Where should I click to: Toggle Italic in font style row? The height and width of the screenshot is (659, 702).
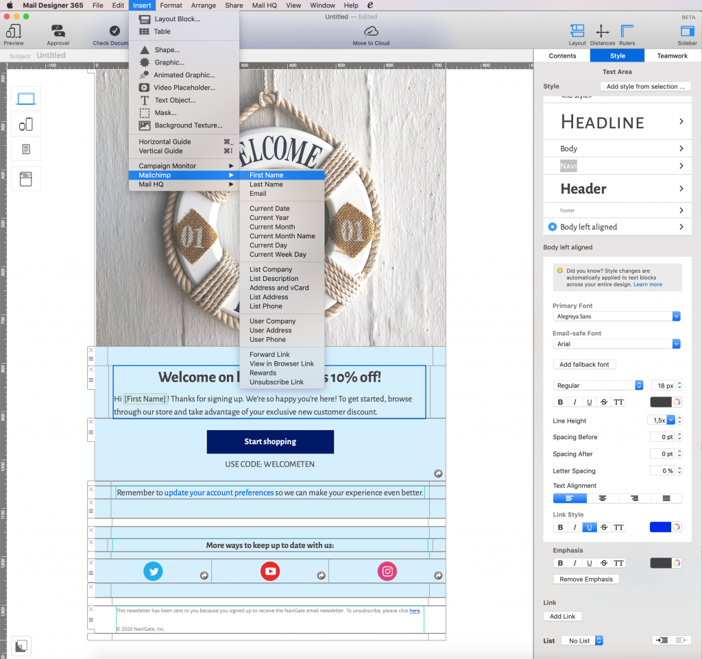tap(575, 401)
